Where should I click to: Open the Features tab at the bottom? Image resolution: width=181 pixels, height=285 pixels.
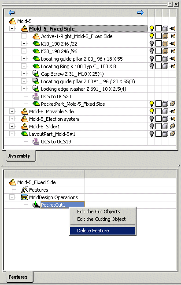pyautogui.click(x=18, y=277)
